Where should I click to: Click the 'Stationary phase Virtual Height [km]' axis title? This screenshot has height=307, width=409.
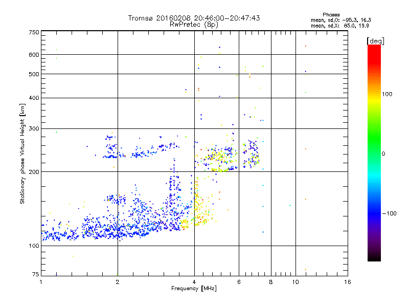(22, 153)
